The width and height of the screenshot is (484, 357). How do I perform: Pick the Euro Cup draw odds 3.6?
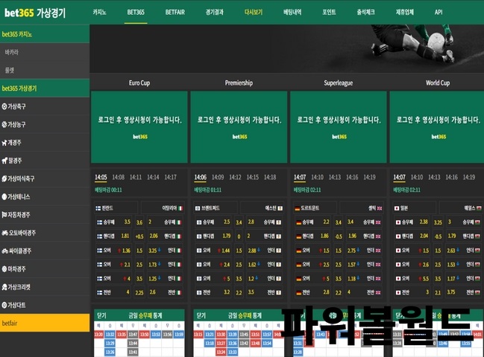(139, 222)
